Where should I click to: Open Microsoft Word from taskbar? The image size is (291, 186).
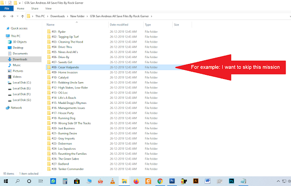[x=207, y=181]
